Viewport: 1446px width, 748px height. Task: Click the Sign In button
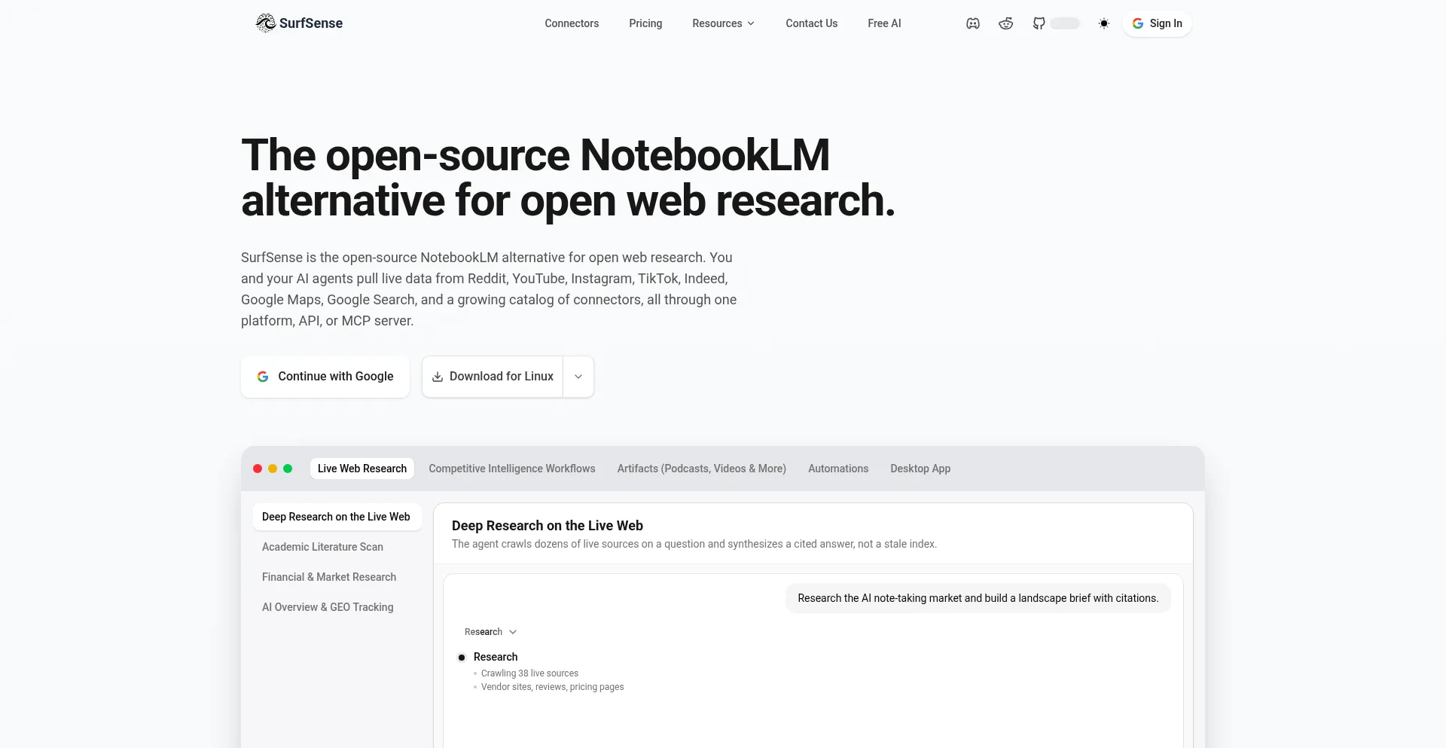click(1158, 23)
